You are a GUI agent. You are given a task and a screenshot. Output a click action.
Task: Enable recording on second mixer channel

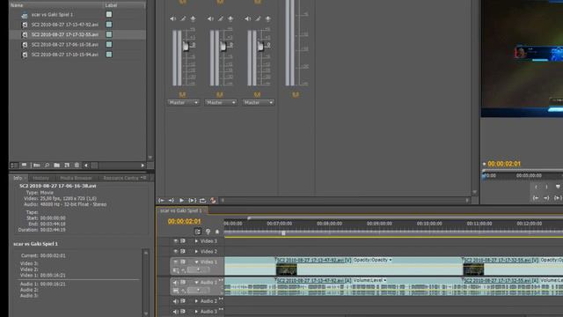(x=230, y=18)
